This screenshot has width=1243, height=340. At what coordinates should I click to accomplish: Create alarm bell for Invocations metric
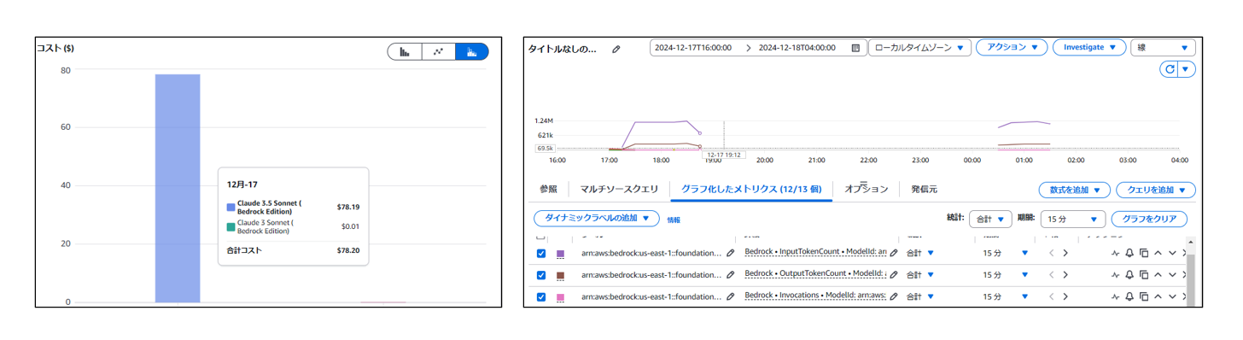point(1129,297)
